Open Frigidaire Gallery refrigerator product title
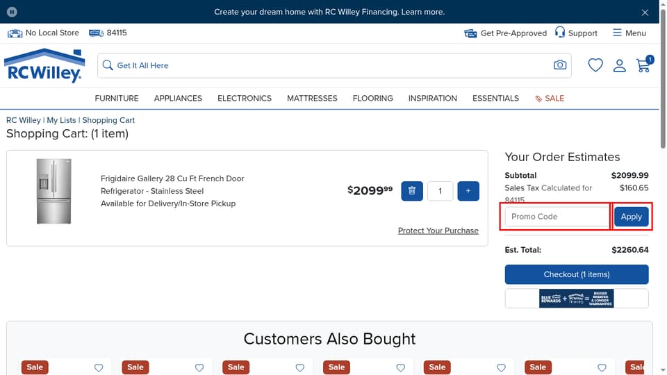The width and height of the screenshot is (667, 375). point(172,185)
